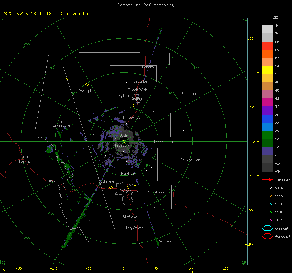Click the HighRiver label
Screen dimensions: 292x273
tap(135, 228)
